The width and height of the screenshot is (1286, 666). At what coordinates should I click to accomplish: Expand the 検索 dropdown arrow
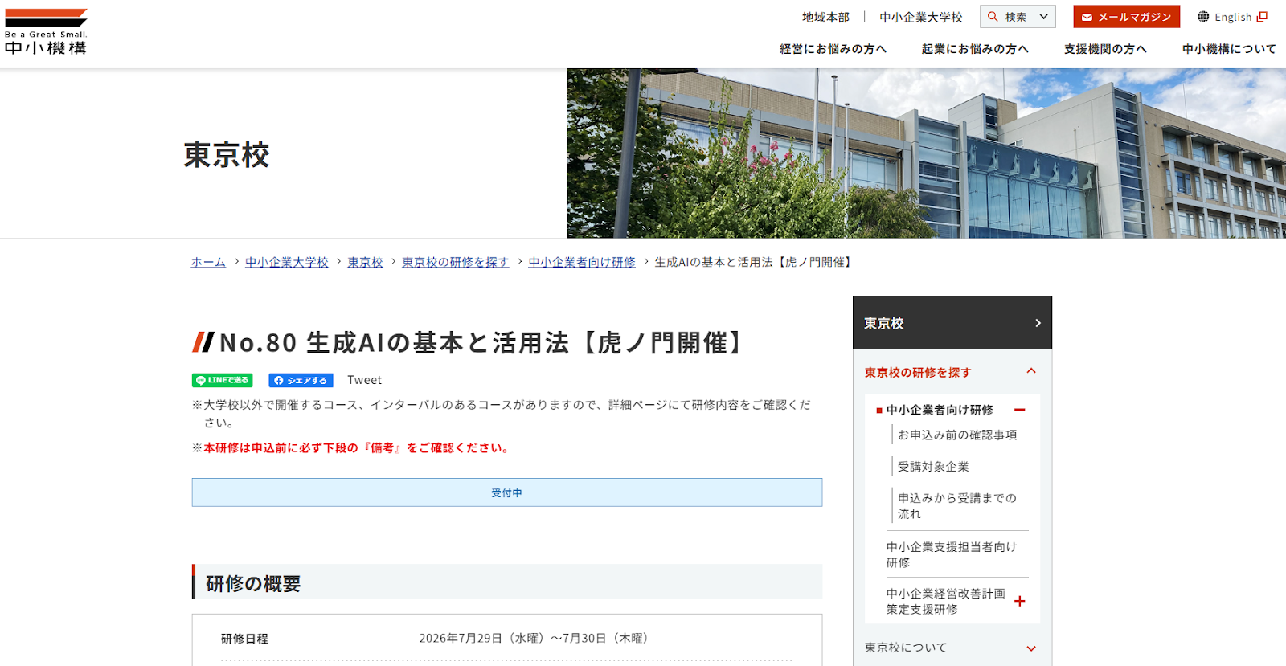1044,17
